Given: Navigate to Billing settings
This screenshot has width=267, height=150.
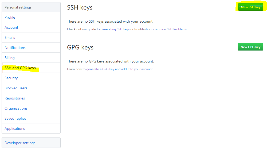Looking at the screenshot, I should click(x=10, y=58).
